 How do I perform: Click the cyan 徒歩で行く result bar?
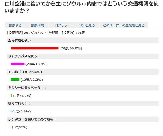(x=11, y=111)
